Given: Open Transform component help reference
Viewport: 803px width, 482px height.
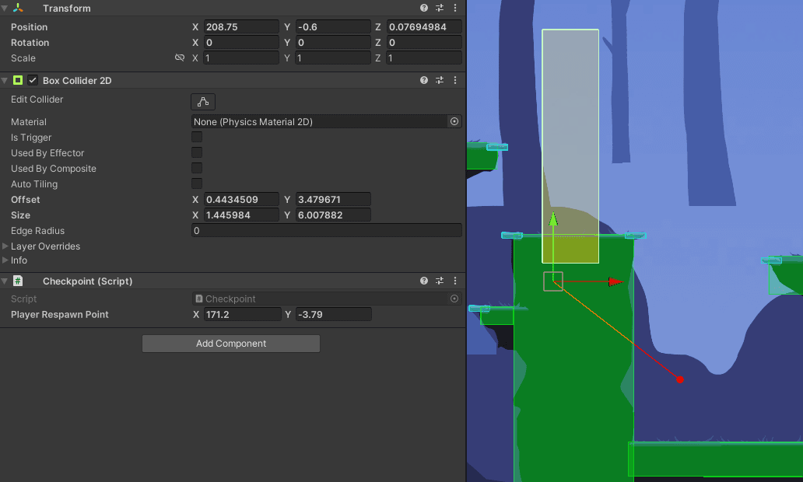Looking at the screenshot, I should click(x=424, y=8).
